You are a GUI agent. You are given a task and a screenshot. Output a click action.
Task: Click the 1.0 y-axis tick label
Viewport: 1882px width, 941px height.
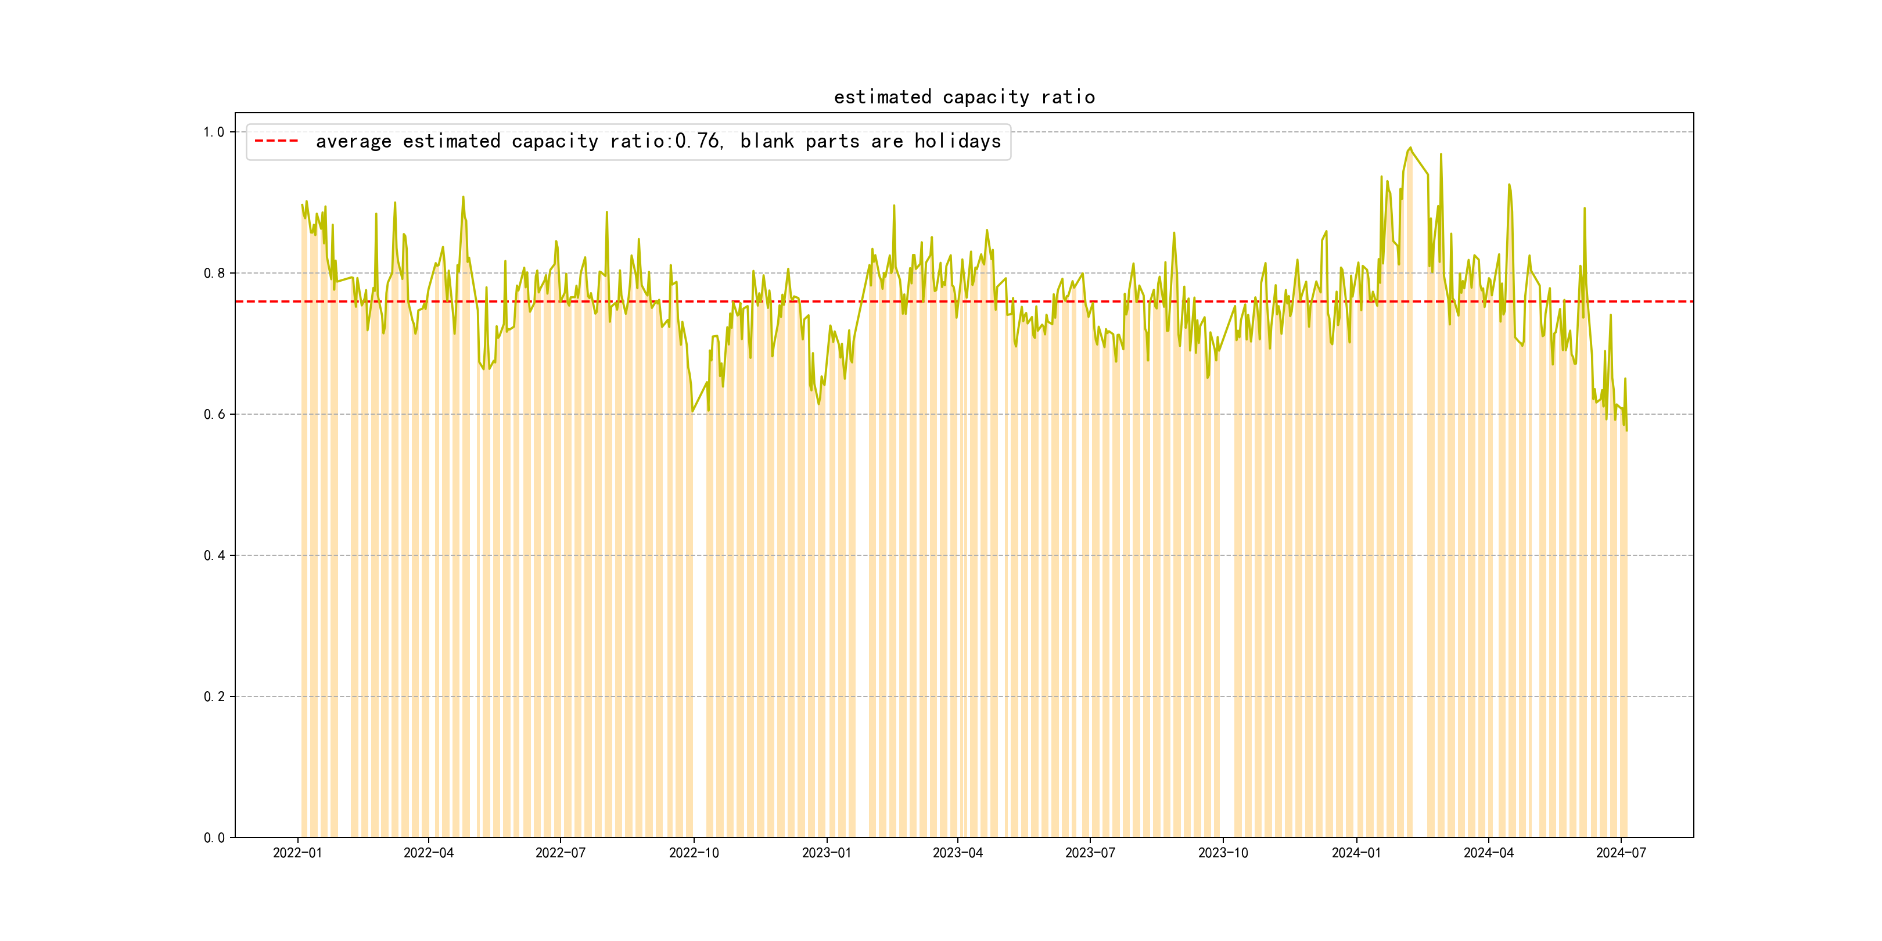tap(213, 132)
